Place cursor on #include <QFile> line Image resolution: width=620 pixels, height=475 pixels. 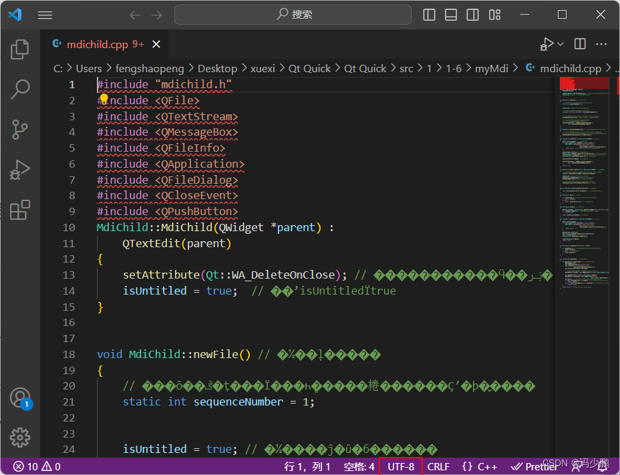pyautogui.click(x=148, y=100)
